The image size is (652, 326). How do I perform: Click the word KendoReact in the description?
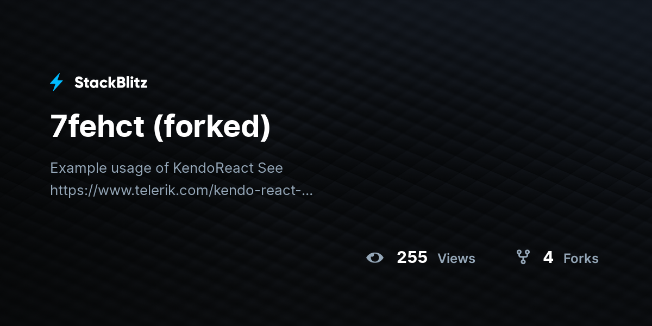[214, 168]
